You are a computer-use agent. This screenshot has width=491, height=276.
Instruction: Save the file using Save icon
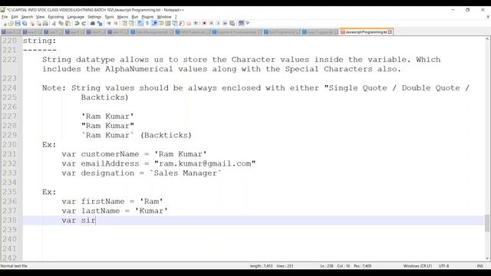pos(18,24)
